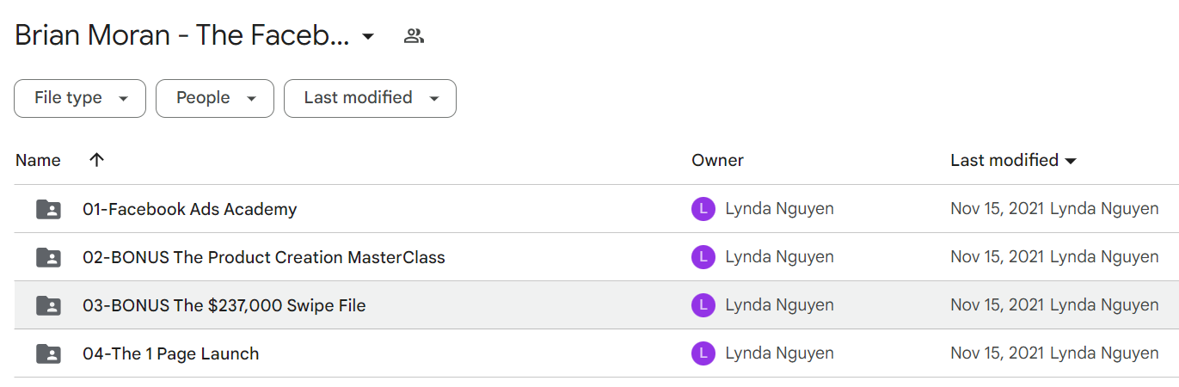1179x387 pixels.
Task: Click the shared people icon beside folder title
Action: tap(414, 36)
